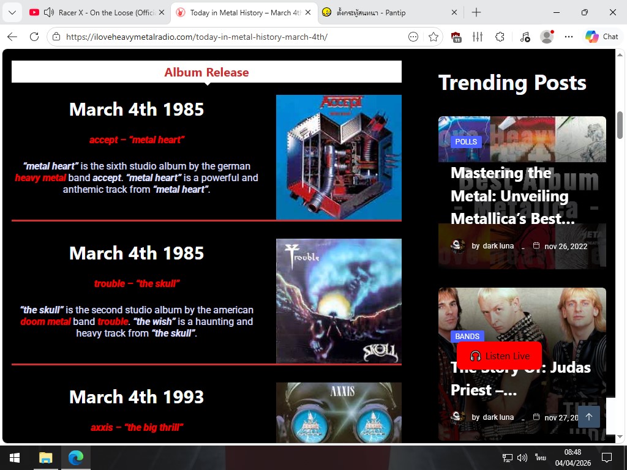Open the tab search dropdown chevron
The height and width of the screenshot is (470, 627).
(12, 12)
